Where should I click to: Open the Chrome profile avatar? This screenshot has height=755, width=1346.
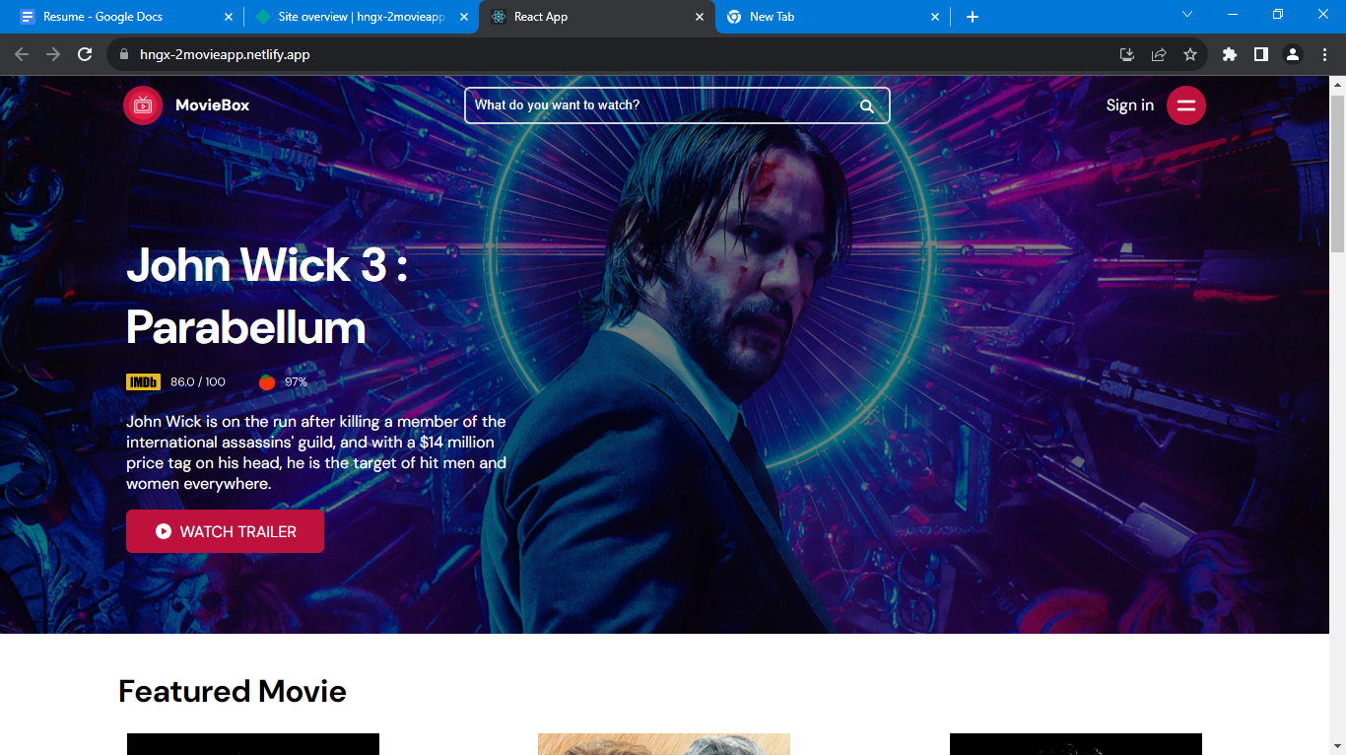point(1293,54)
